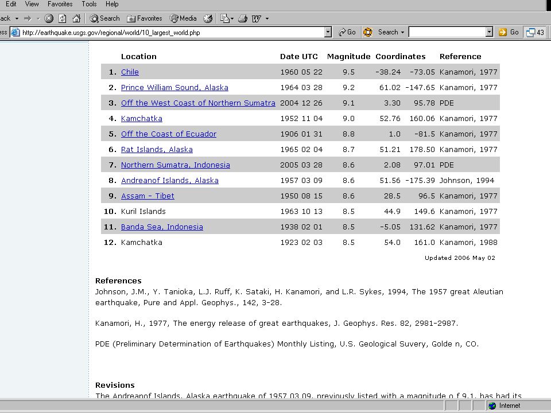Open the Rat Islands, Alaska link
551x413 pixels.
click(x=157, y=149)
